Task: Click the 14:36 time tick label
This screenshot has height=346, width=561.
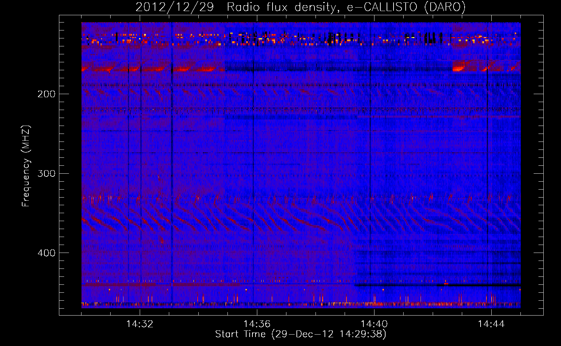Action: (x=257, y=324)
